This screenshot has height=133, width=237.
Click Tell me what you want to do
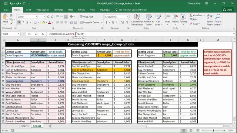[x=131, y=10]
